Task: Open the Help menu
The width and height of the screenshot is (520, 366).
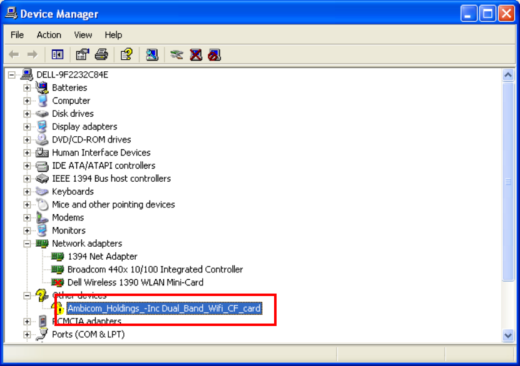Action: coord(113,35)
